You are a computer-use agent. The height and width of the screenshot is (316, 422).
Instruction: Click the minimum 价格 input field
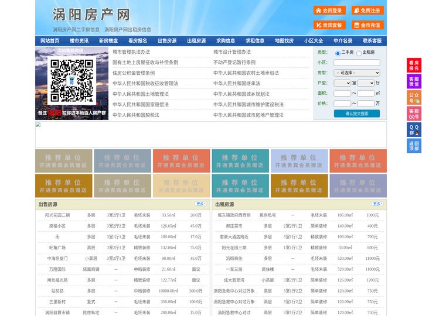pyautogui.click(x=342, y=104)
